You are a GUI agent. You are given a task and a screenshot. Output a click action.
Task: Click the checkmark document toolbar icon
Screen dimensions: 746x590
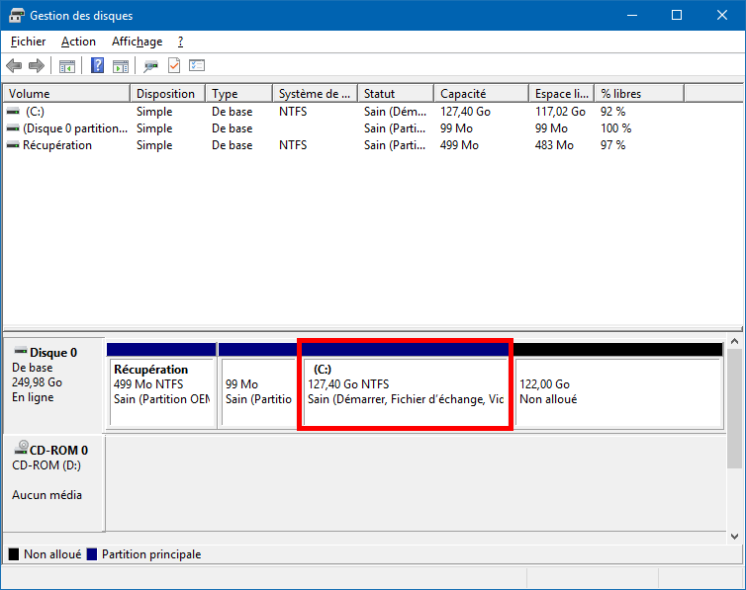click(x=174, y=65)
